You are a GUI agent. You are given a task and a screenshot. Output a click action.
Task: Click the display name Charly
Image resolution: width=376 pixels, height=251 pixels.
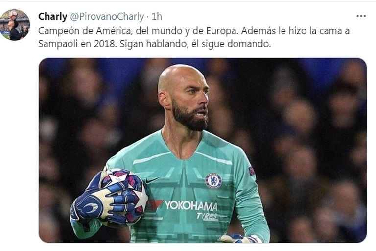pos(52,16)
